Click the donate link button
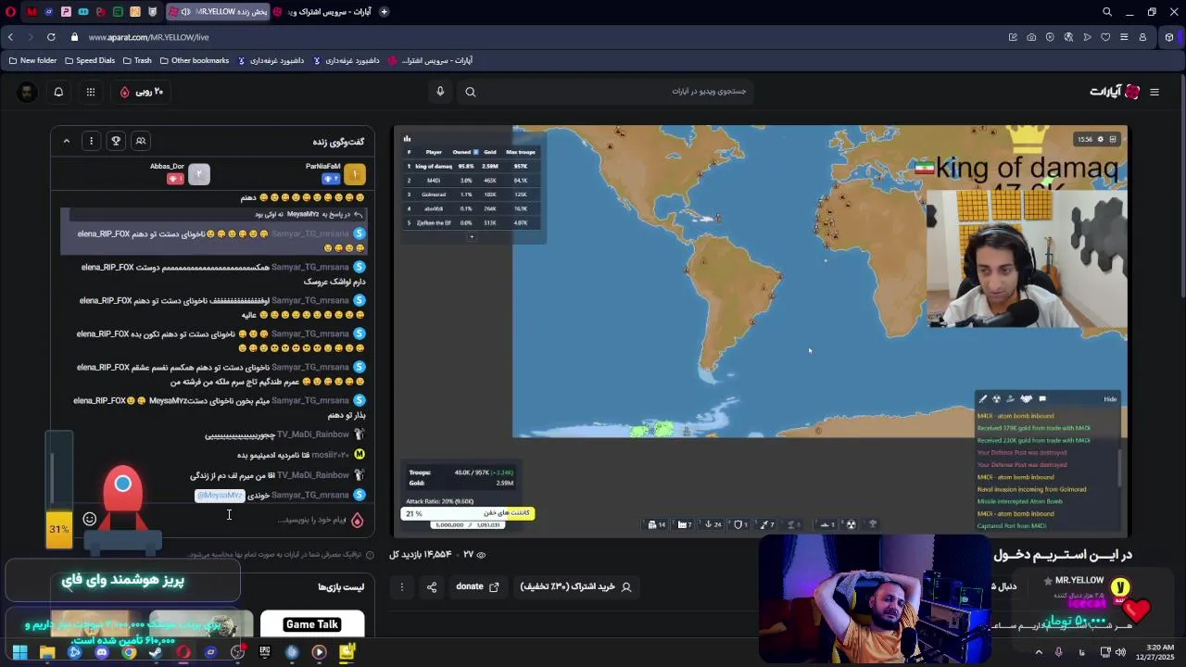The image size is (1186, 667). tap(477, 586)
